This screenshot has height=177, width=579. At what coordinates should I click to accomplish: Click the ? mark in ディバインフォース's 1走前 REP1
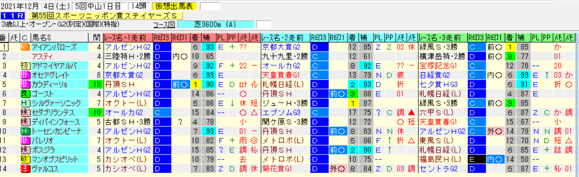tap(179, 121)
